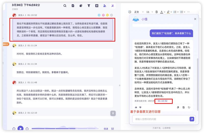
Task: Insert a numbered list
Action: (x=175, y=12)
